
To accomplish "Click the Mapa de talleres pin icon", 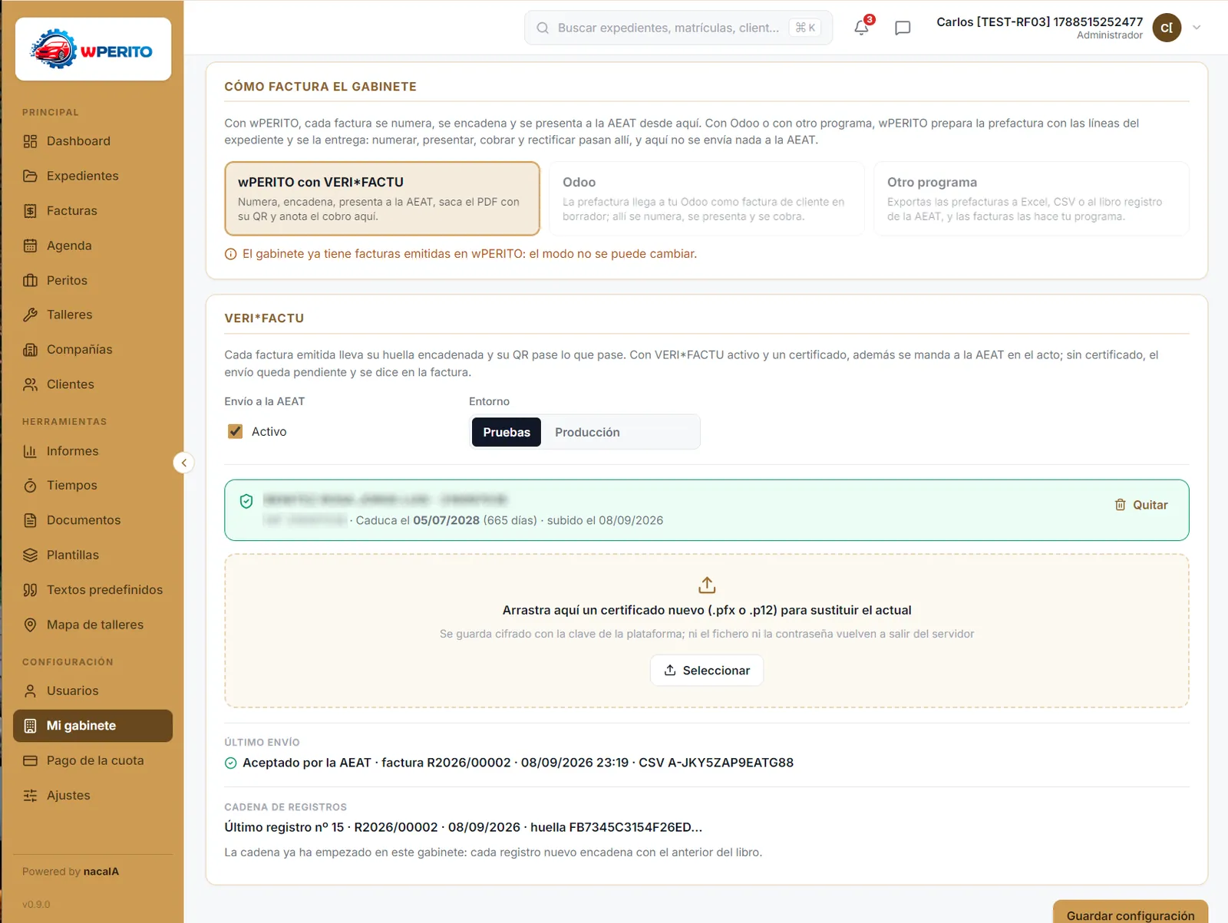I will click(30, 625).
